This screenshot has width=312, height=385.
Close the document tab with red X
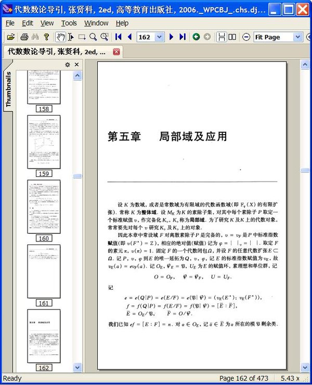[116, 52]
